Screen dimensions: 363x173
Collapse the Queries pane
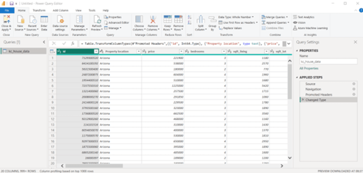click(x=44, y=42)
